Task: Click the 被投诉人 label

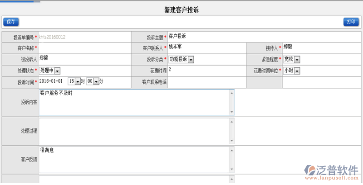Action: (x=29, y=60)
